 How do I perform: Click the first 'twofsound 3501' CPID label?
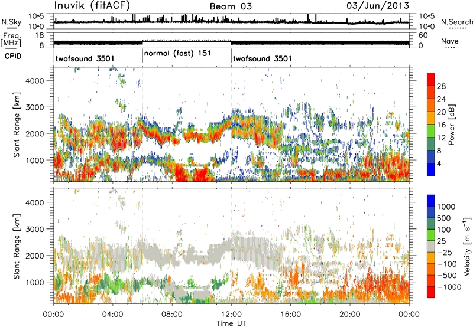tap(85, 58)
